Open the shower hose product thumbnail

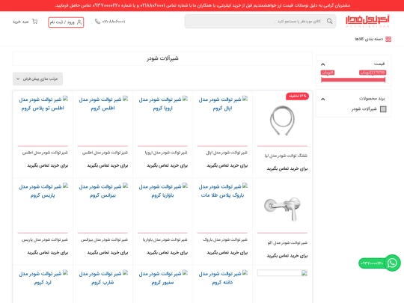[282, 120]
